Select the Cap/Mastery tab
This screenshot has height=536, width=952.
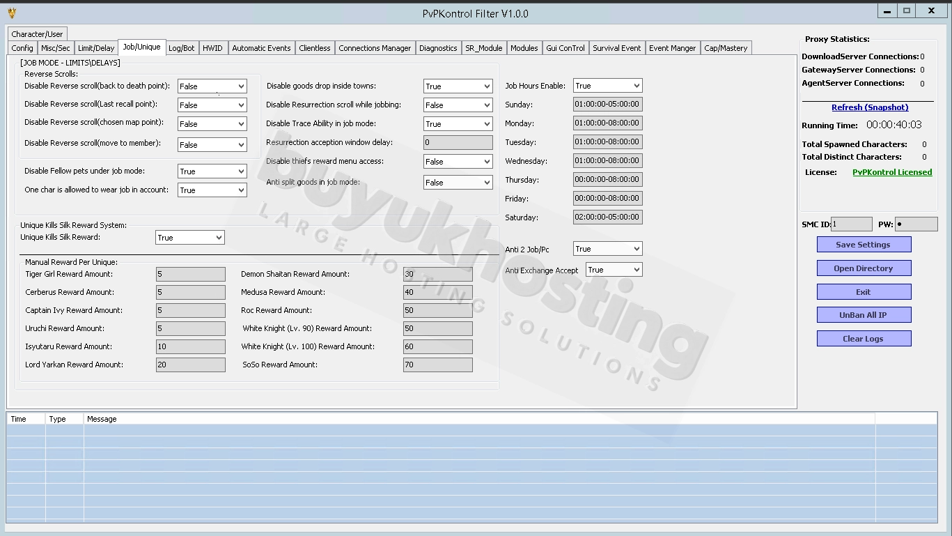[x=726, y=48]
